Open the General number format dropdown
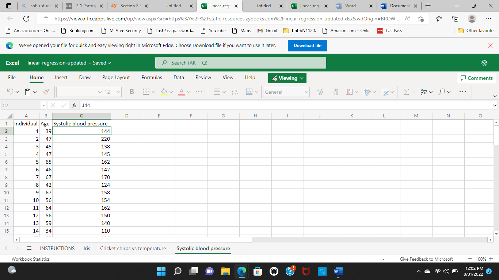Screen dimensions: 499x280 286,92
